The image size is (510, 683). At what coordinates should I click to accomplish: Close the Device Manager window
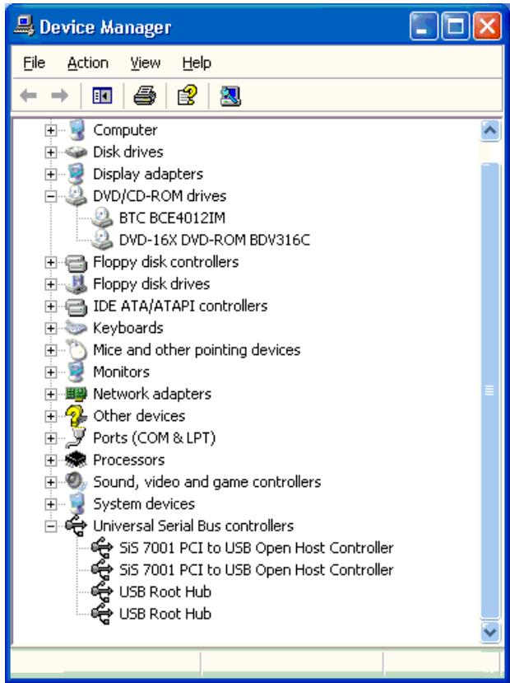[x=487, y=26]
